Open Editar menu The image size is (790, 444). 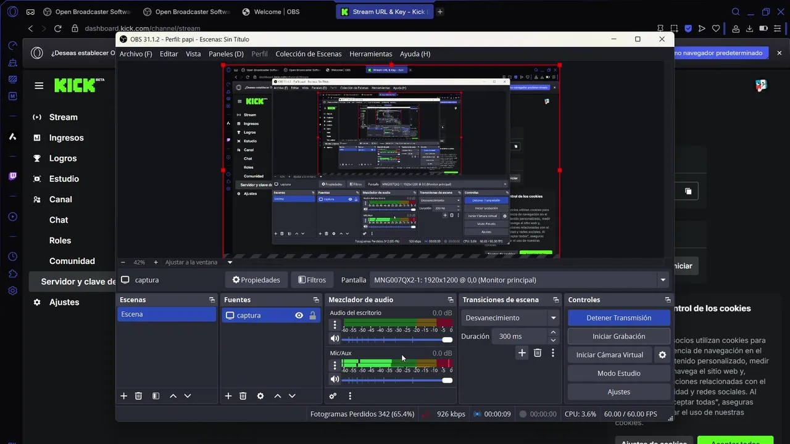coord(169,54)
